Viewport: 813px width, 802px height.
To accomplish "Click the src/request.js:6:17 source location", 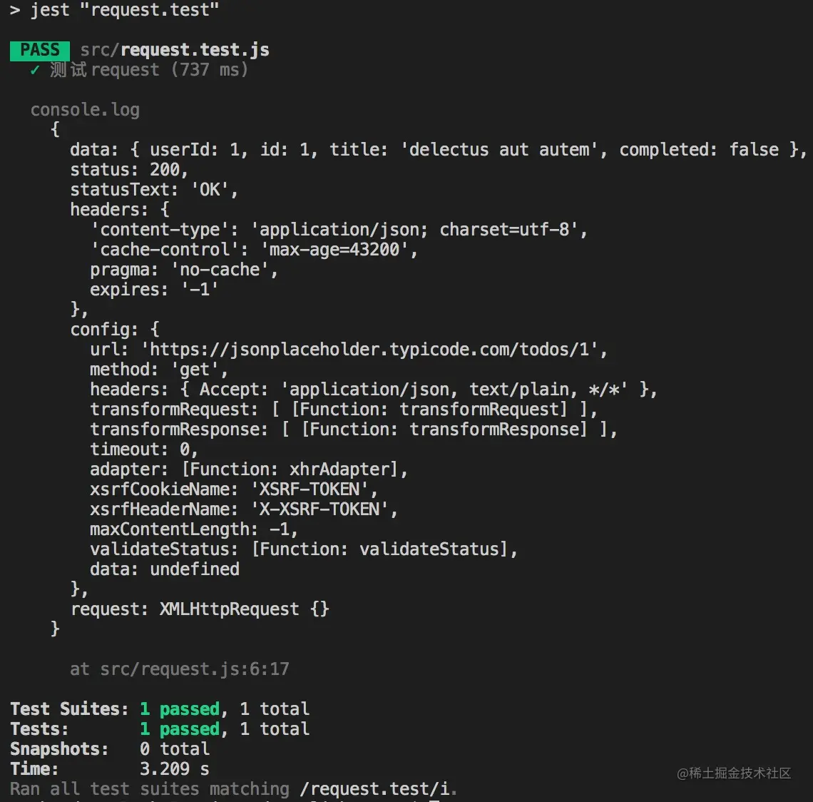I will [195, 669].
